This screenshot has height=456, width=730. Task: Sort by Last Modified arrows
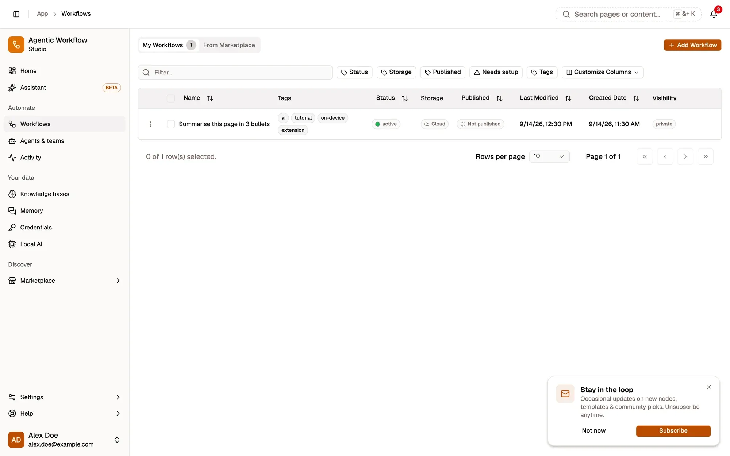point(568,98)
